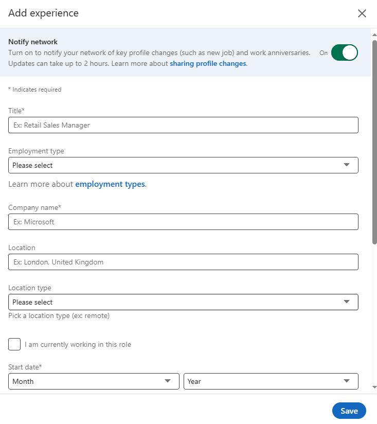377x424 pixels.
Task: Open the 'sharing profile changes' link
Action: coord(208,63)
